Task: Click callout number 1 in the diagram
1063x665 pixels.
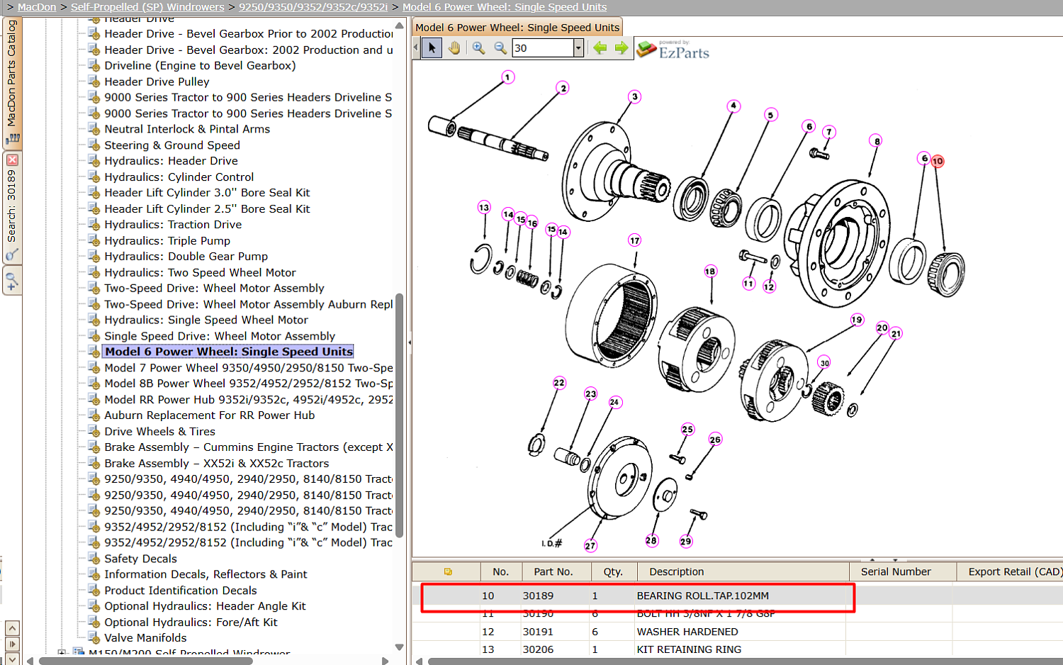Action: coord(507,77)
